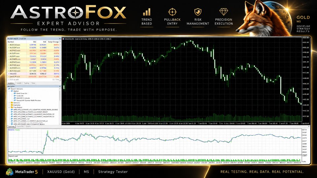Expand the Free Robots folder
The image size is (317, 178).
coord(9,107)
